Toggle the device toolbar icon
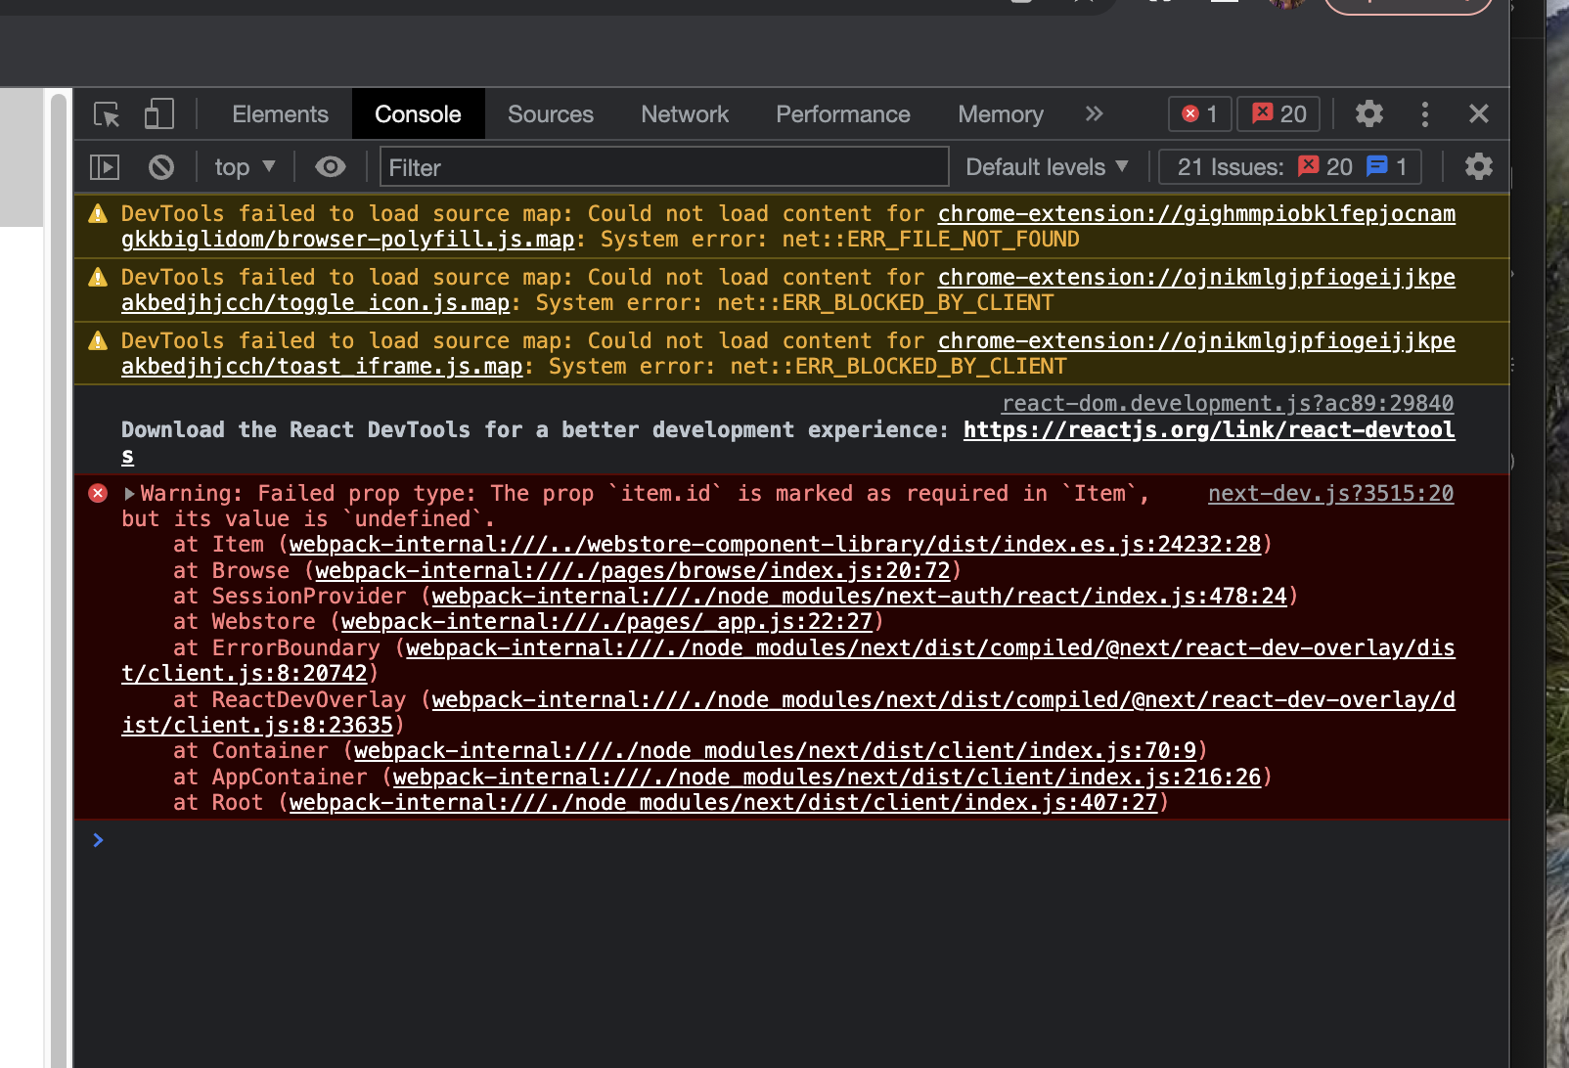The height and width of the screenshot is (1068, 1569). [158, 114]
